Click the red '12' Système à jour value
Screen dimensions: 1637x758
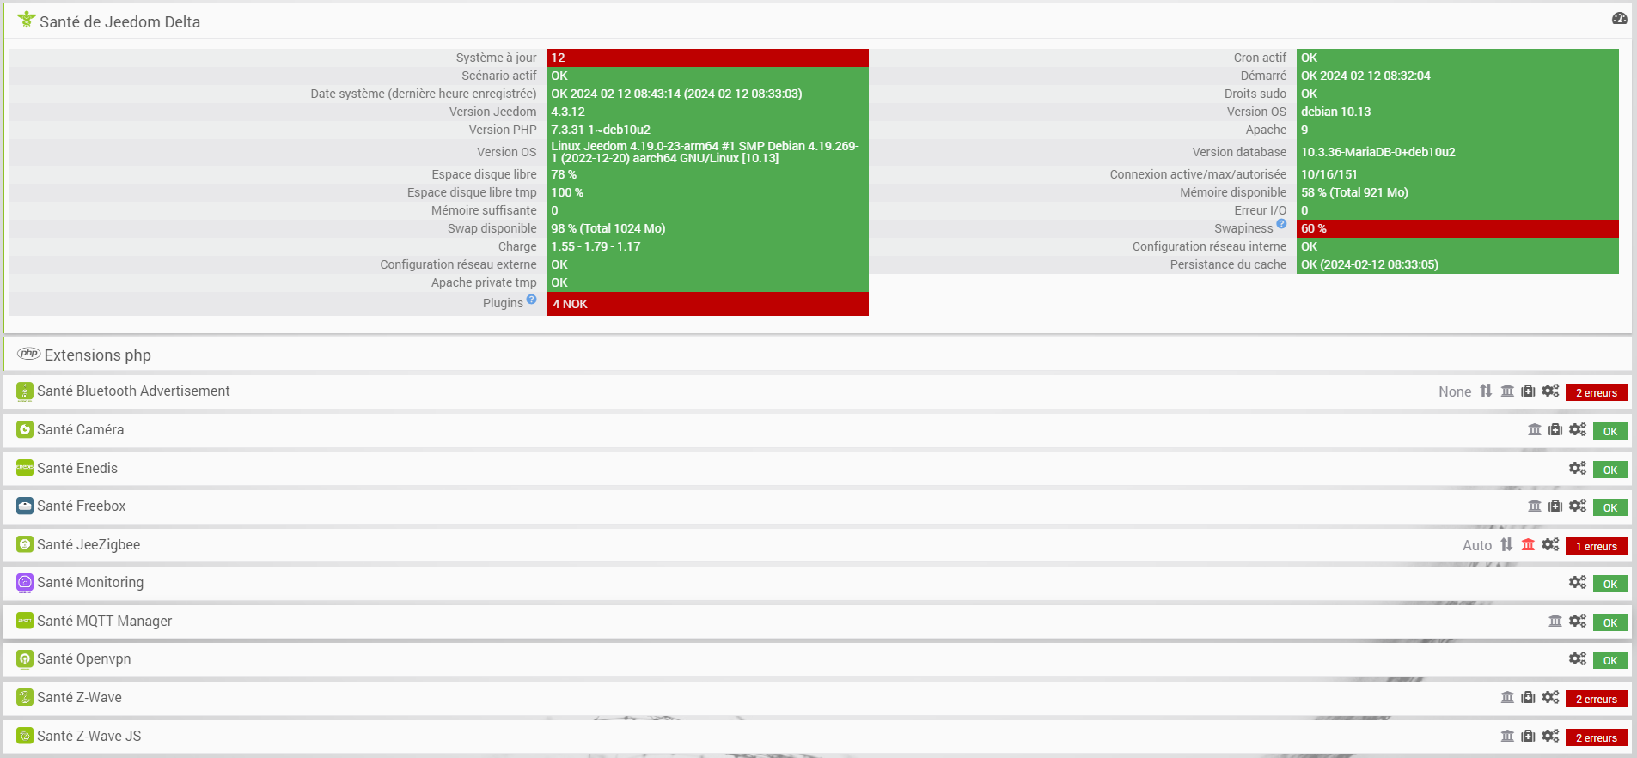pos(708,58)
